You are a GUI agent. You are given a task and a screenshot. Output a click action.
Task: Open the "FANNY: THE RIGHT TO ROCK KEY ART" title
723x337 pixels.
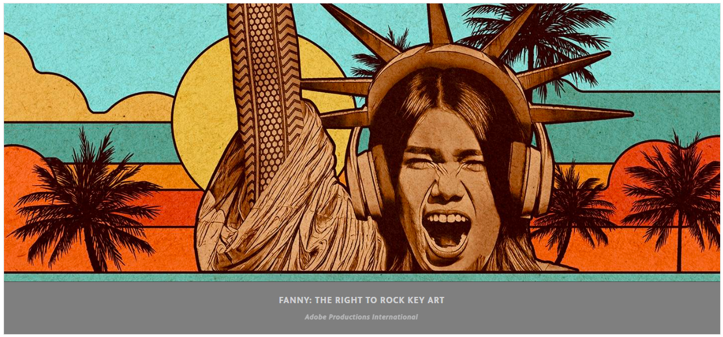coord(361,300)
